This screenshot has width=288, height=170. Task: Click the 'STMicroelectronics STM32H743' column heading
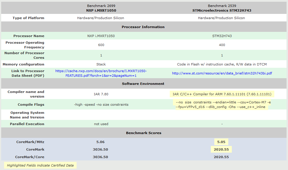pos(222,10)
